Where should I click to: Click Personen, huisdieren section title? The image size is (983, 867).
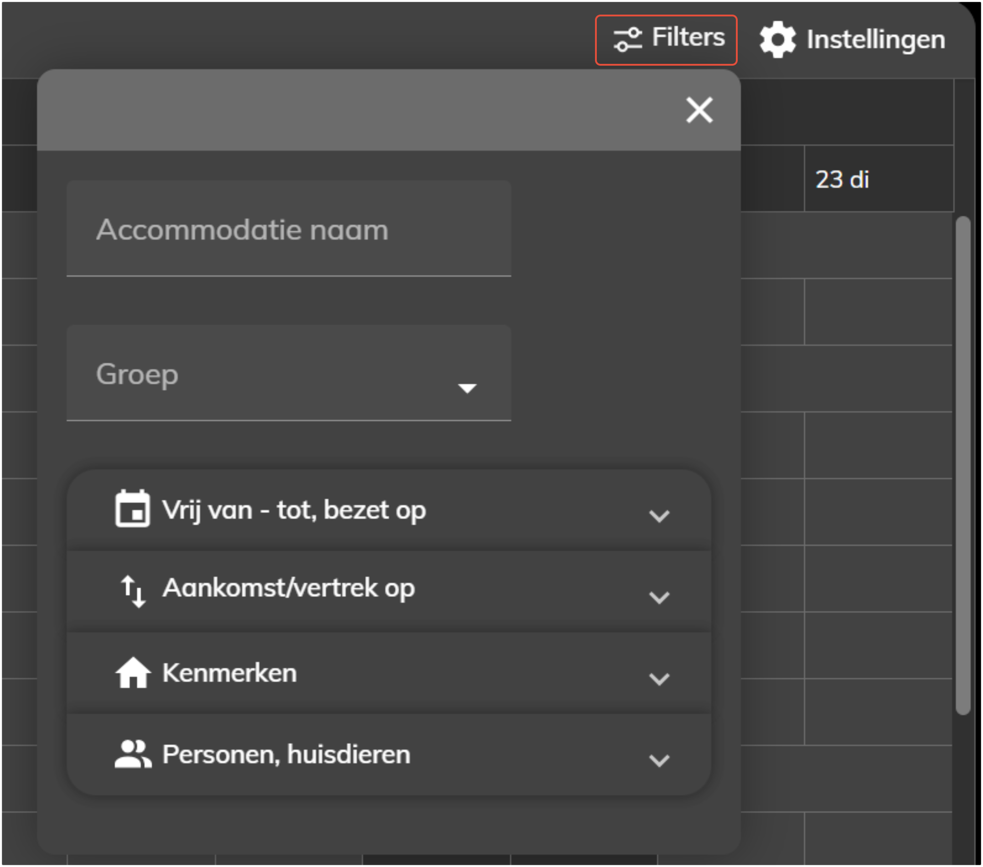pos(286,754)
